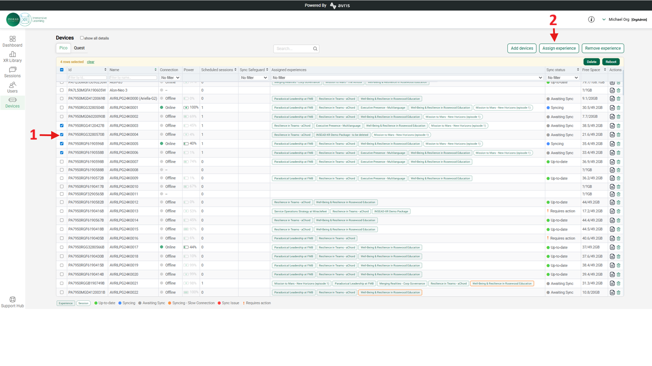Uncheck the AVRILPG24K0005 row checkbox
The height and width of the screenshot is (366, 652).
point(62,143)
